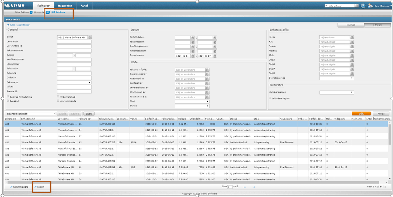
Task: Open the Sök faktura sub-tab
Action: tap(58, 12)
